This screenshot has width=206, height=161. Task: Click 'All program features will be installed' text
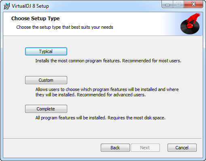[x=71, y=118]
